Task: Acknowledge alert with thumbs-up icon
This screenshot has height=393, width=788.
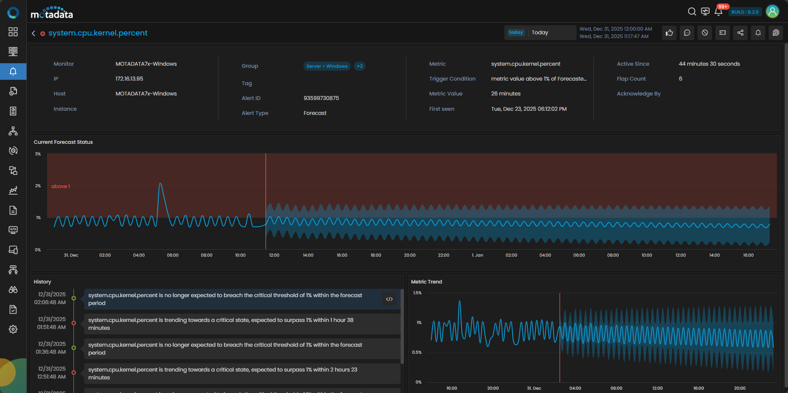Action: point(669,33)
